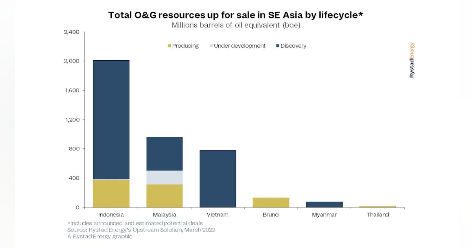Click the Myanmar Discovery bar
472x248 pixels.
[x=324, y=205]
